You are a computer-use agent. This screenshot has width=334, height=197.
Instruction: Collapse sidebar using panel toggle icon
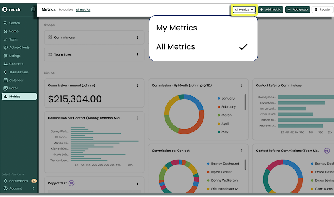33,9
